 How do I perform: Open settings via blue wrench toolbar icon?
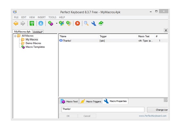(x=94, y=23)
